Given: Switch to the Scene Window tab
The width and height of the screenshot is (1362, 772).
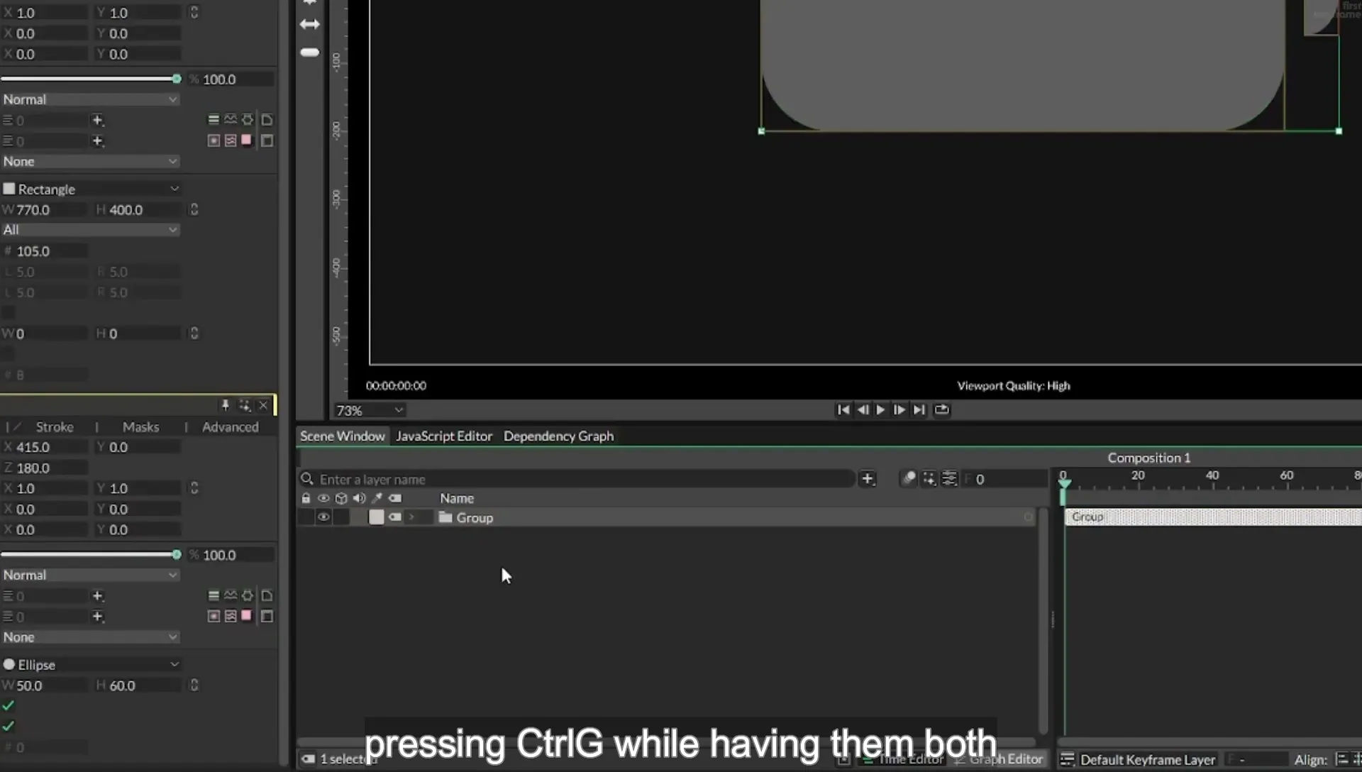Looking at the screenshot, I should [x=342, y=436].
